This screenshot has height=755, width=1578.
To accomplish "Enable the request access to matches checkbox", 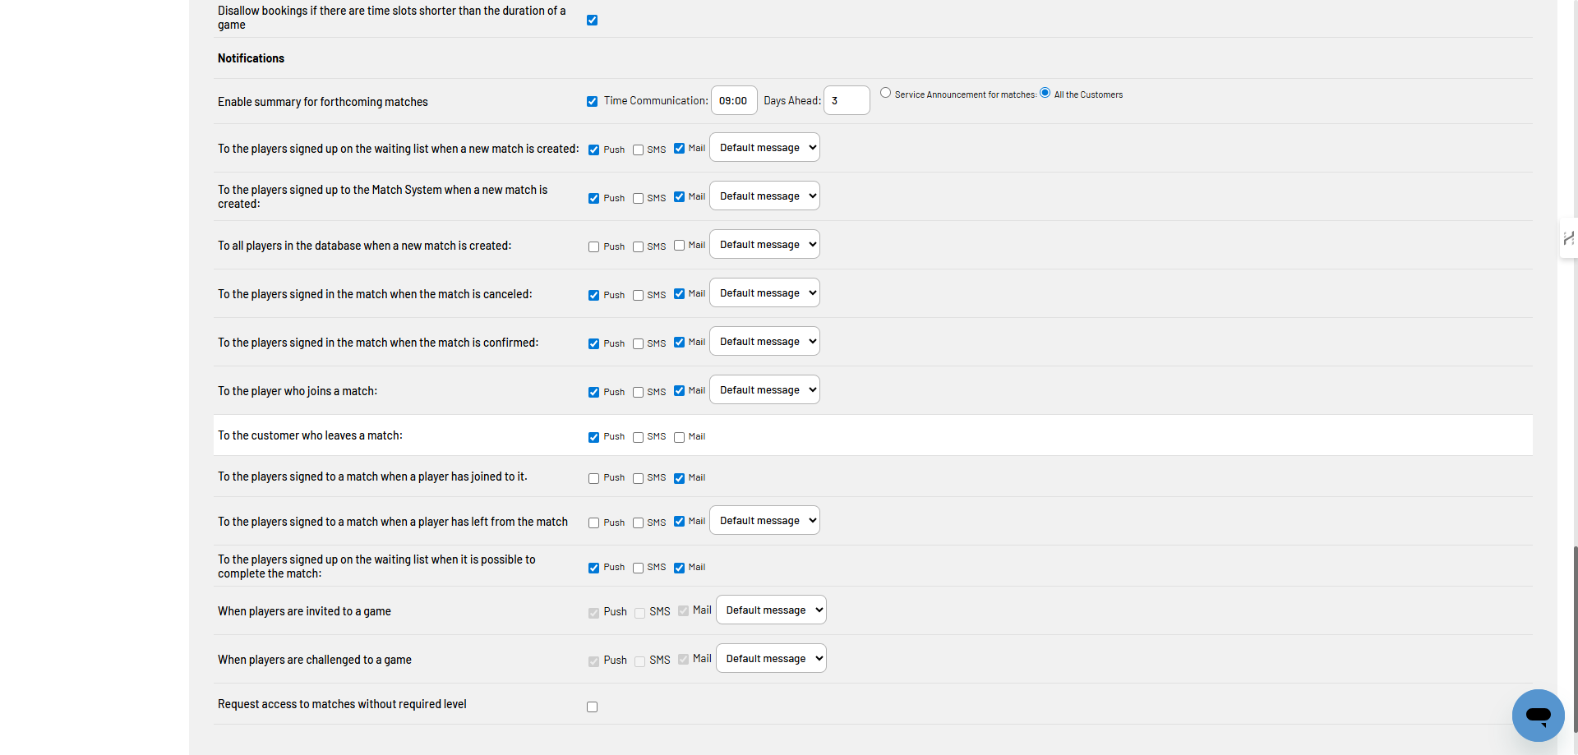I will pyautogui.click(x=592, y=707).
